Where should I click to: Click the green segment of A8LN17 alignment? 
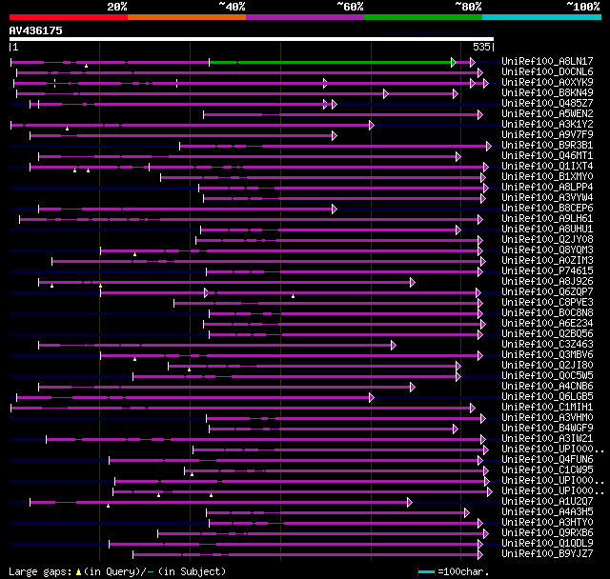coord(331,62)
